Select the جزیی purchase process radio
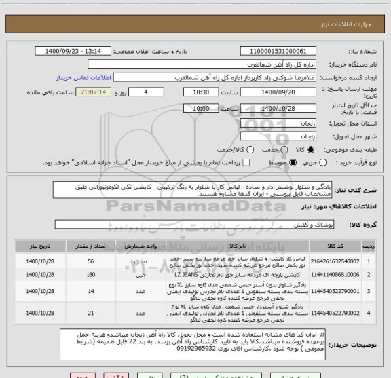 point(322,163)
